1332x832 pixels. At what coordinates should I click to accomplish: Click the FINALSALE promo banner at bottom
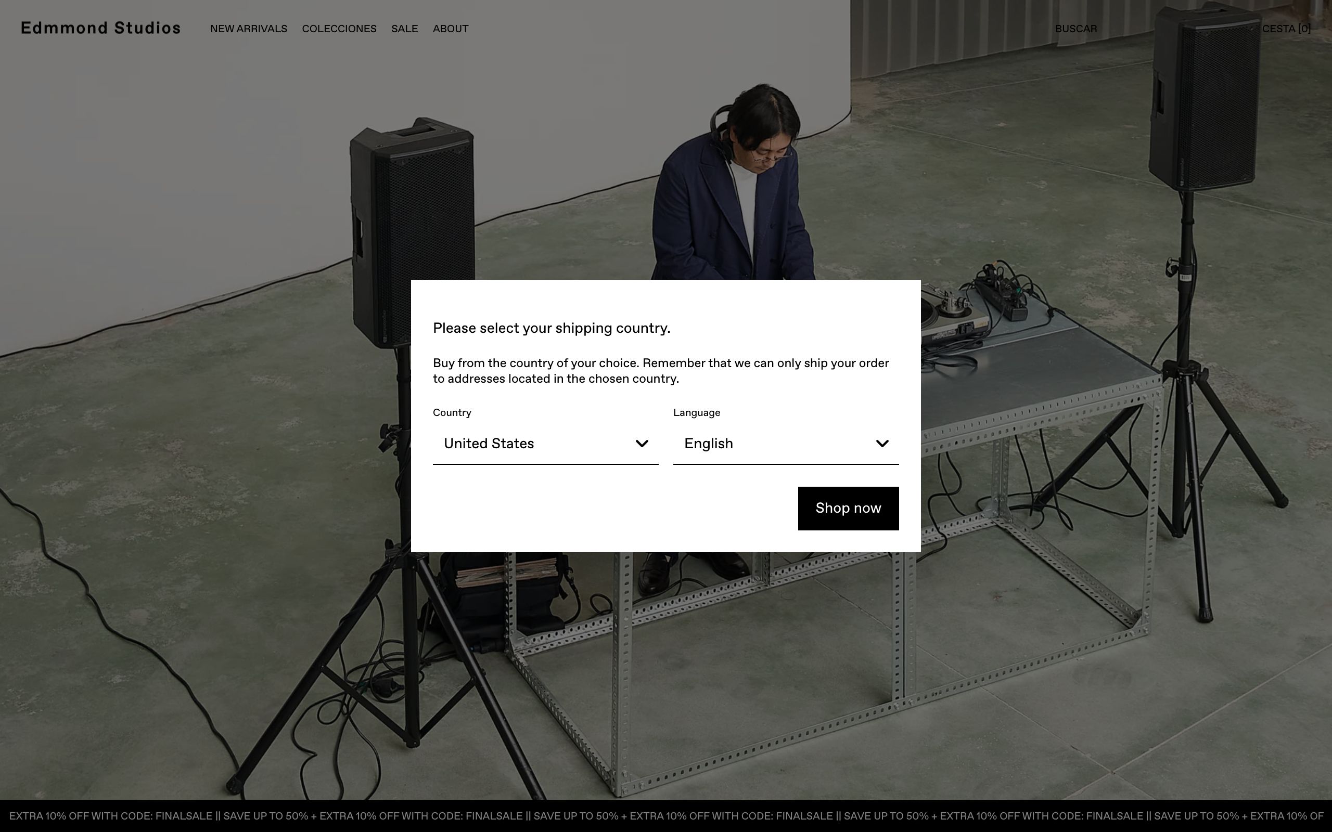[x=666, y=816]
